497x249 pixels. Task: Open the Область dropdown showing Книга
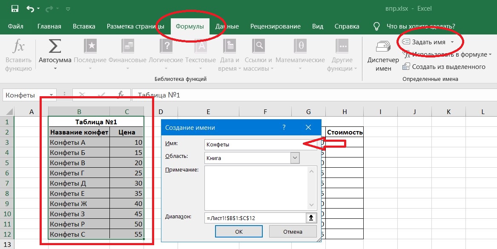pyautogui.click(x=252, y=158)
